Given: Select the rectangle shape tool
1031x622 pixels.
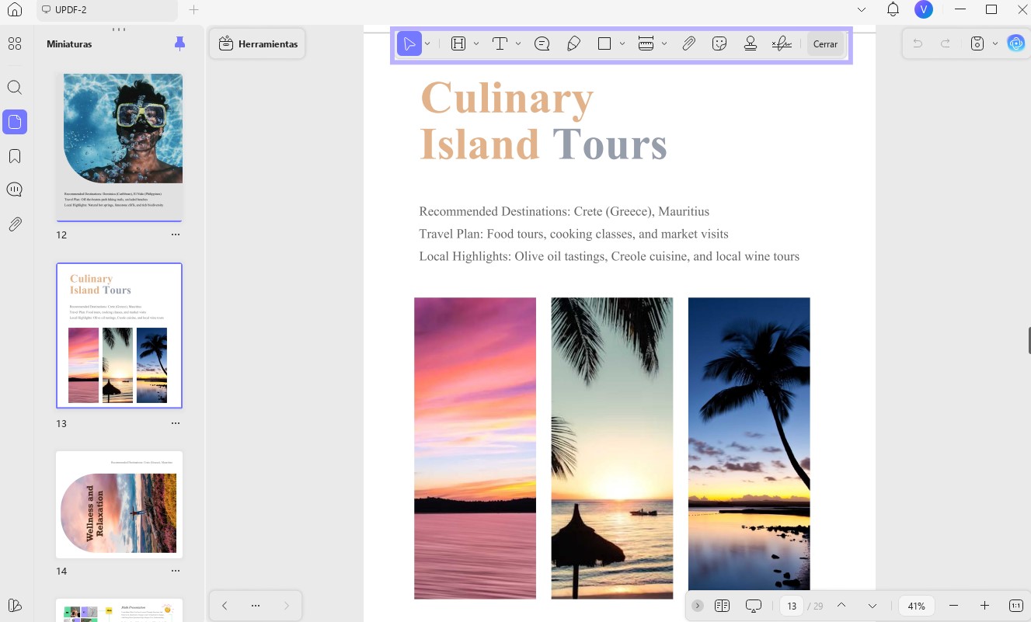Looking at the screenshot, I should (604, 44).
